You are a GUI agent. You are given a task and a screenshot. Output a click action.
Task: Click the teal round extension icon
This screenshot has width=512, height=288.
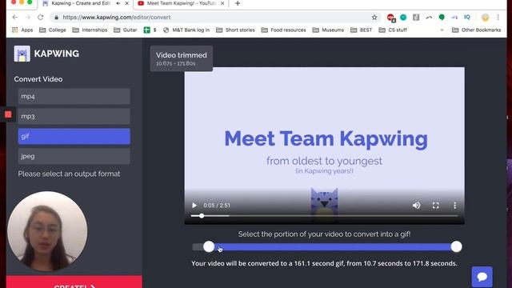coord(403,18)
